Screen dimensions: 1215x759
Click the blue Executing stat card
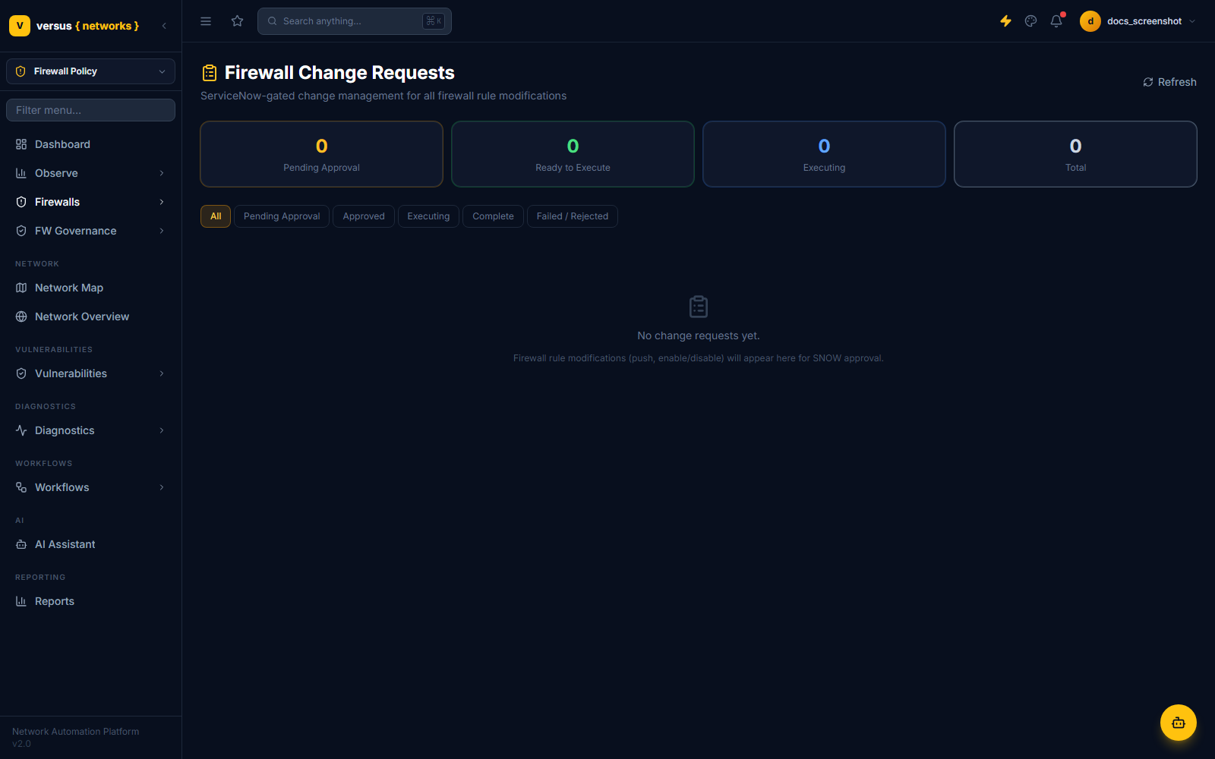click(x=824, y=154)
